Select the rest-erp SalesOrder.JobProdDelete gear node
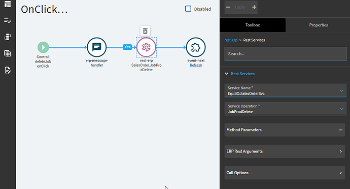This screenshot has height=189, width=350. 146,47
